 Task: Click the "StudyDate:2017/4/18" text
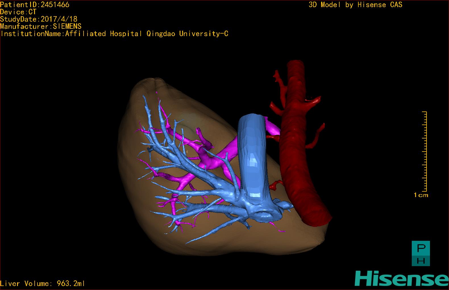39,19
